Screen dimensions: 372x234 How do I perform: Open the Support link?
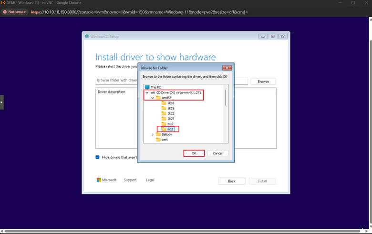[x=130, y=180]
